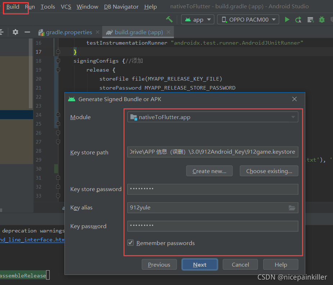Collapse the release block at line 19
This screenshot has height=285, width=333.
click(58, 70)
